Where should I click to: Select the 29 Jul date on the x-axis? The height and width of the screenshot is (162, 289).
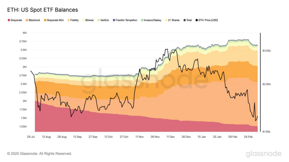pos(31,137)
